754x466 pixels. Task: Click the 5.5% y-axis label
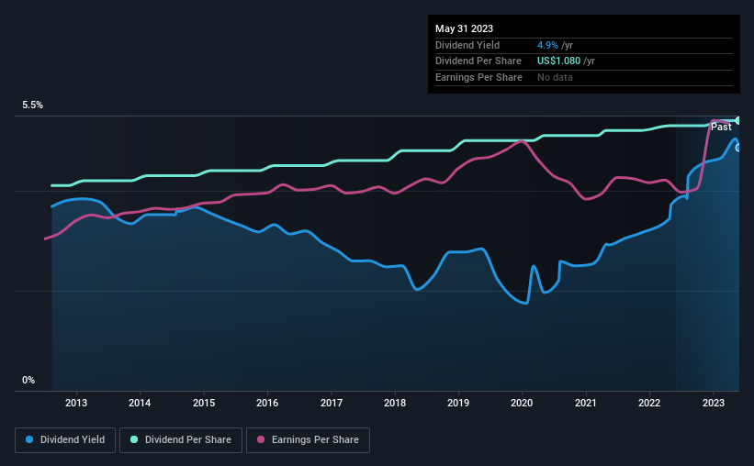coord(33,105)
